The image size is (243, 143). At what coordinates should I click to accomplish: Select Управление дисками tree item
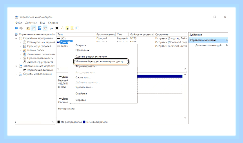tap(40, 70)
